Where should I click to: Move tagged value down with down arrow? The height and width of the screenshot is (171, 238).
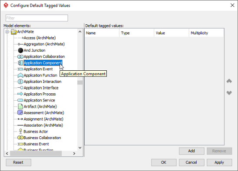(x=229, y=92)
